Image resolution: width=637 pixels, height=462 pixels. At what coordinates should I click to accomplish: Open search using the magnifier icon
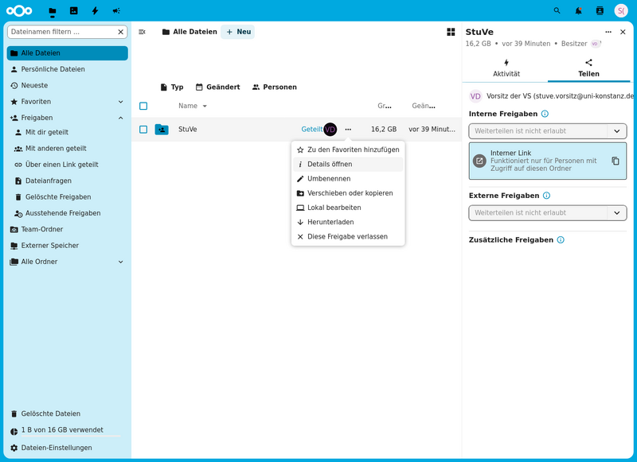tap(557, 10)
